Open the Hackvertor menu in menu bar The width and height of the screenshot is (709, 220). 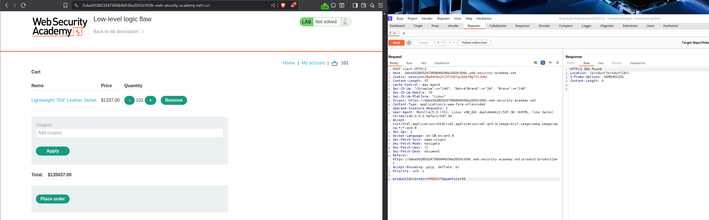pyautogui.click(x=484, y=18)
